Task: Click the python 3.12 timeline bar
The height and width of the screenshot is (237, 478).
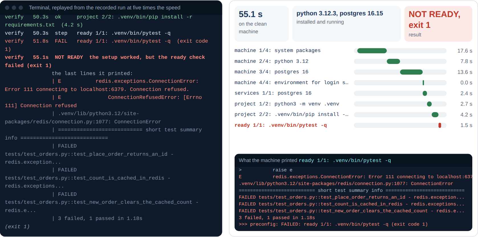Action: 393,61
